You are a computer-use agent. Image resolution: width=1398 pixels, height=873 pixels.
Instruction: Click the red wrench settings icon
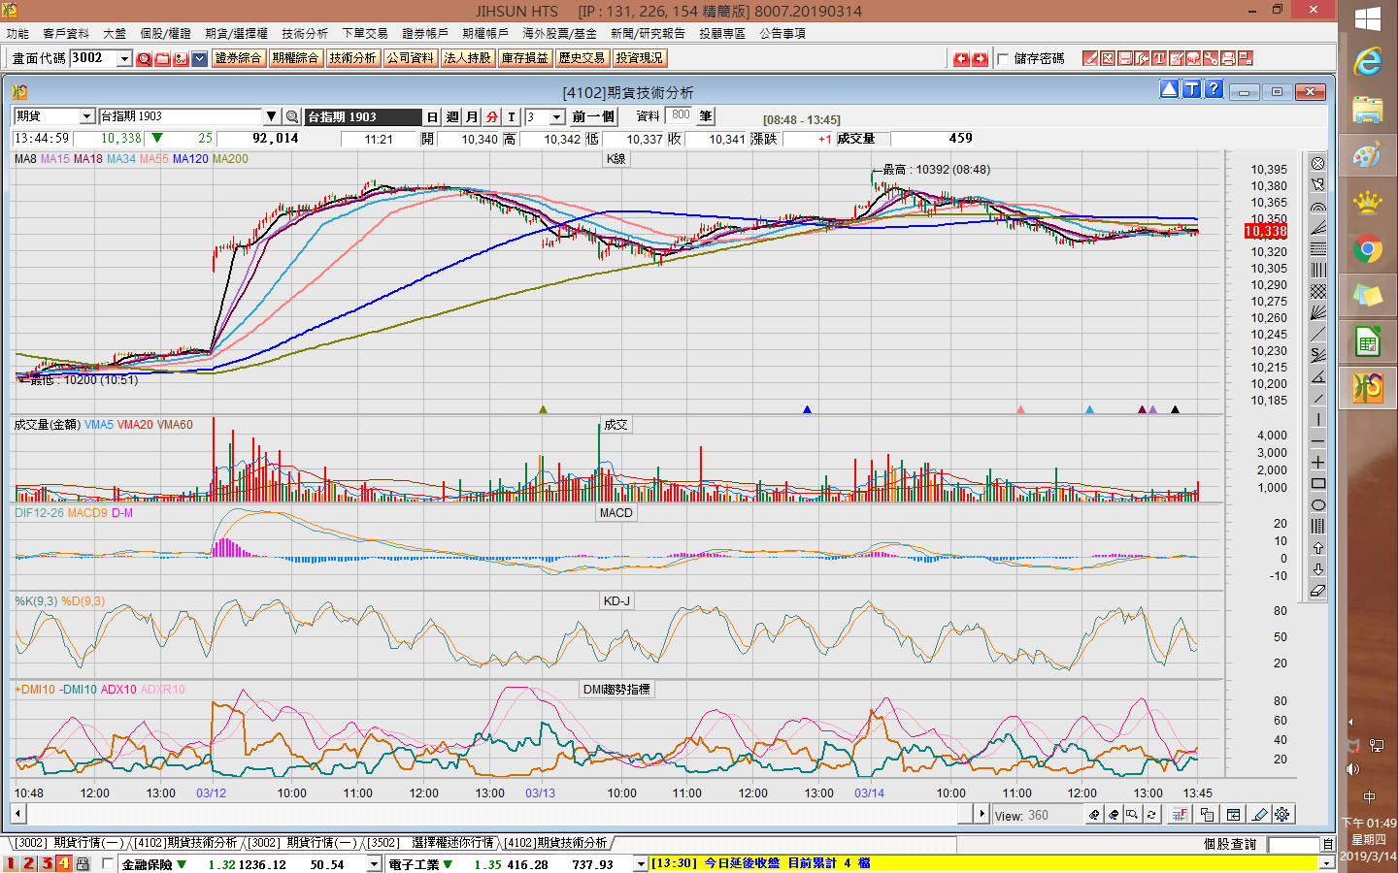pyautogui.click(x=1211, y=58)
